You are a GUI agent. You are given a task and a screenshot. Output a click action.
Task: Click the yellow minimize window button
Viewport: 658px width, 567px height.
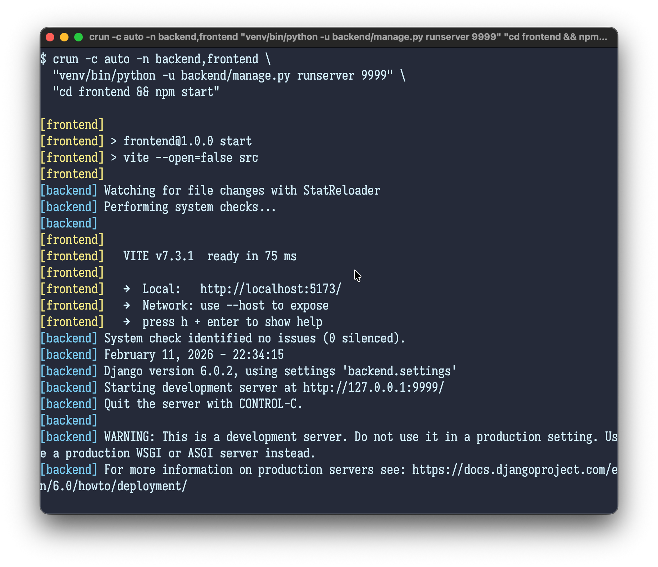tap(64, 37)
